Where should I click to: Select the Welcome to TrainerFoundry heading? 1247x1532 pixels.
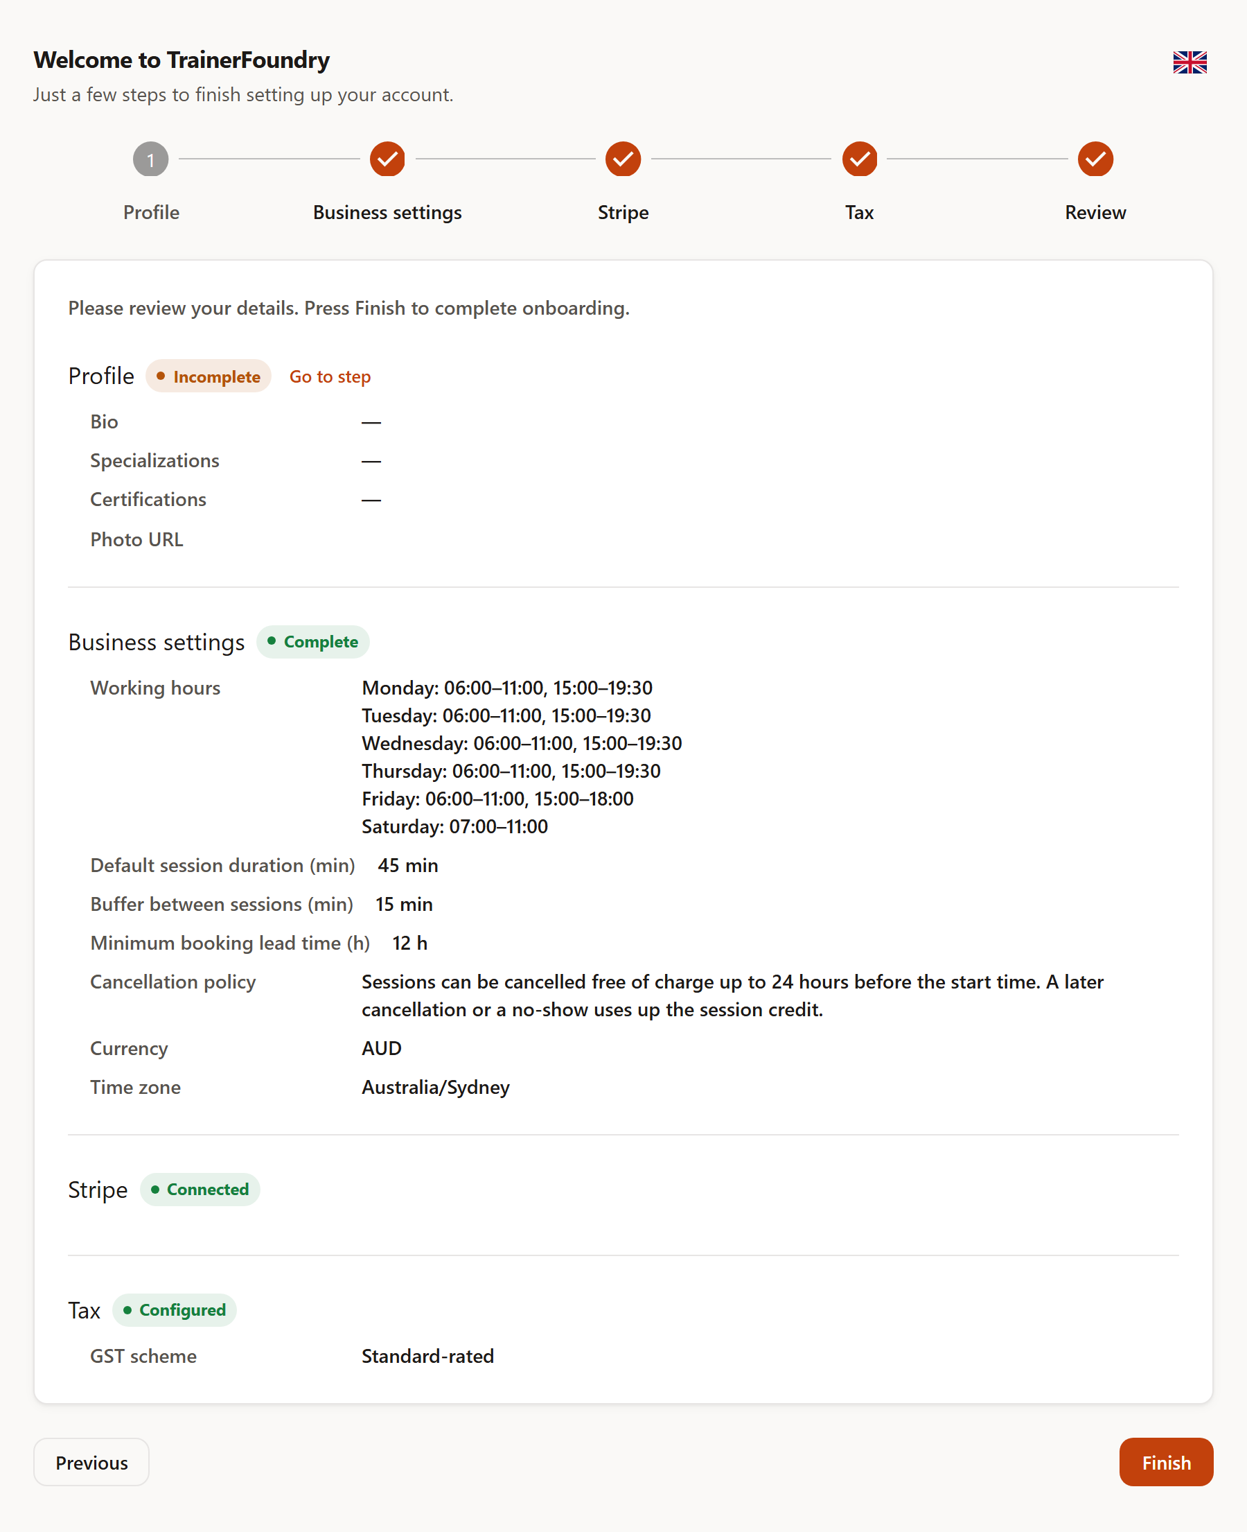pyautogui.click(x=182, y=60)
